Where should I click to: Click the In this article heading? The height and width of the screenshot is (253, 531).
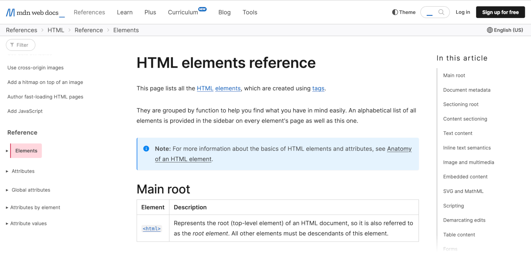point(462,58)
